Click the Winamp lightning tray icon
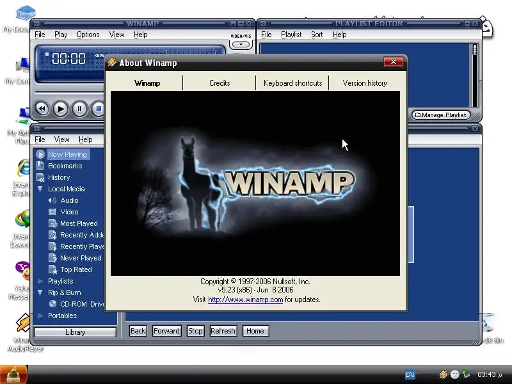The height and width of the screenshot is (384, 512). pos(443,374)
